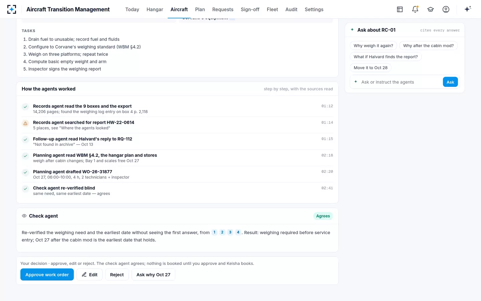481x301 pixels.
Task: Approve the work order
Action: (x=47, y=275)
